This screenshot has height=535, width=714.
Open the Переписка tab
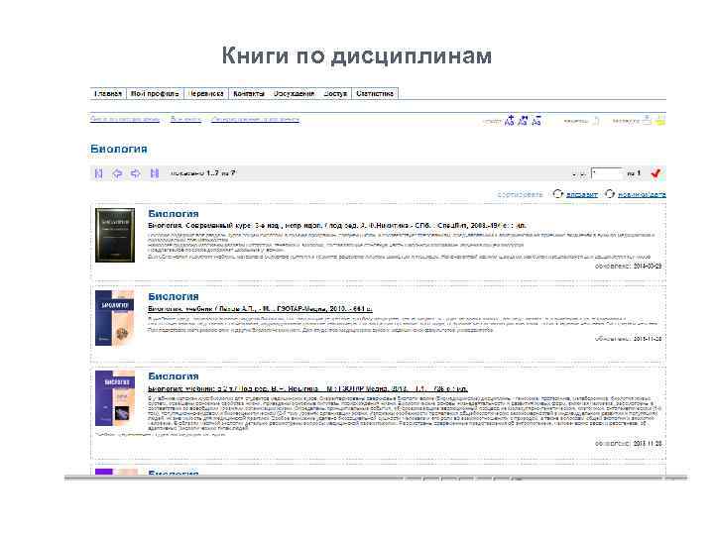pos(206,93)
